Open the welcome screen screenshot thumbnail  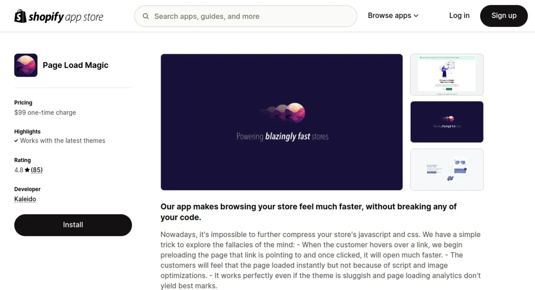coord(447,75)
